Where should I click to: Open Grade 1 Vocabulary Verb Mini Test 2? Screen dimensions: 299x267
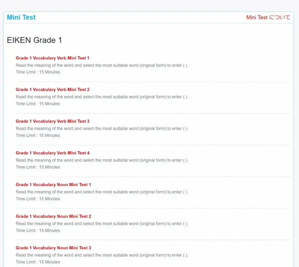point(52,89)
